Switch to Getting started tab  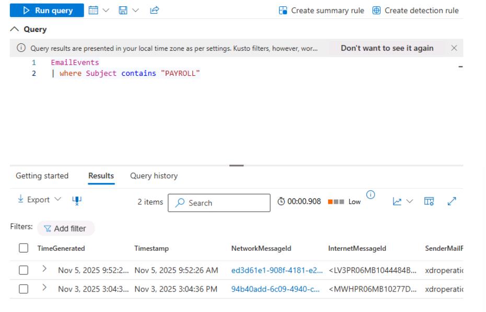pos(42,176)
